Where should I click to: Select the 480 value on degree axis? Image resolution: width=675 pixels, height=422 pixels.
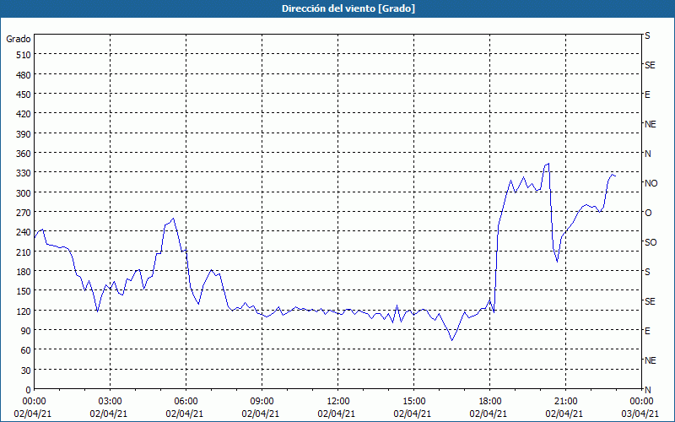click(24, 75)
